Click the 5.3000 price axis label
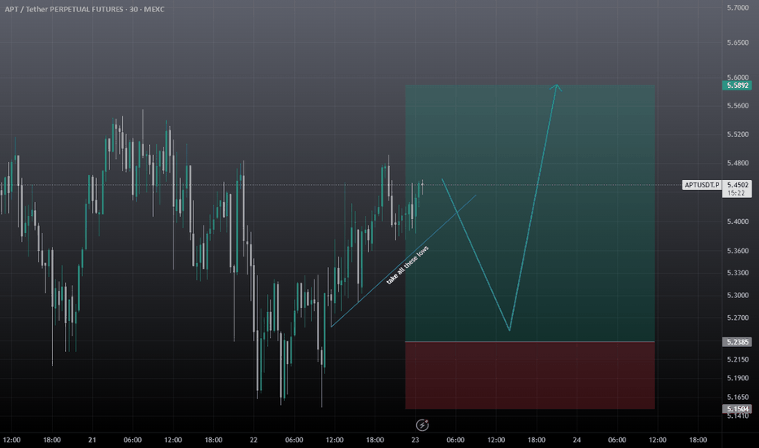This screenshot has height=448, width=759. pos(738,295)
